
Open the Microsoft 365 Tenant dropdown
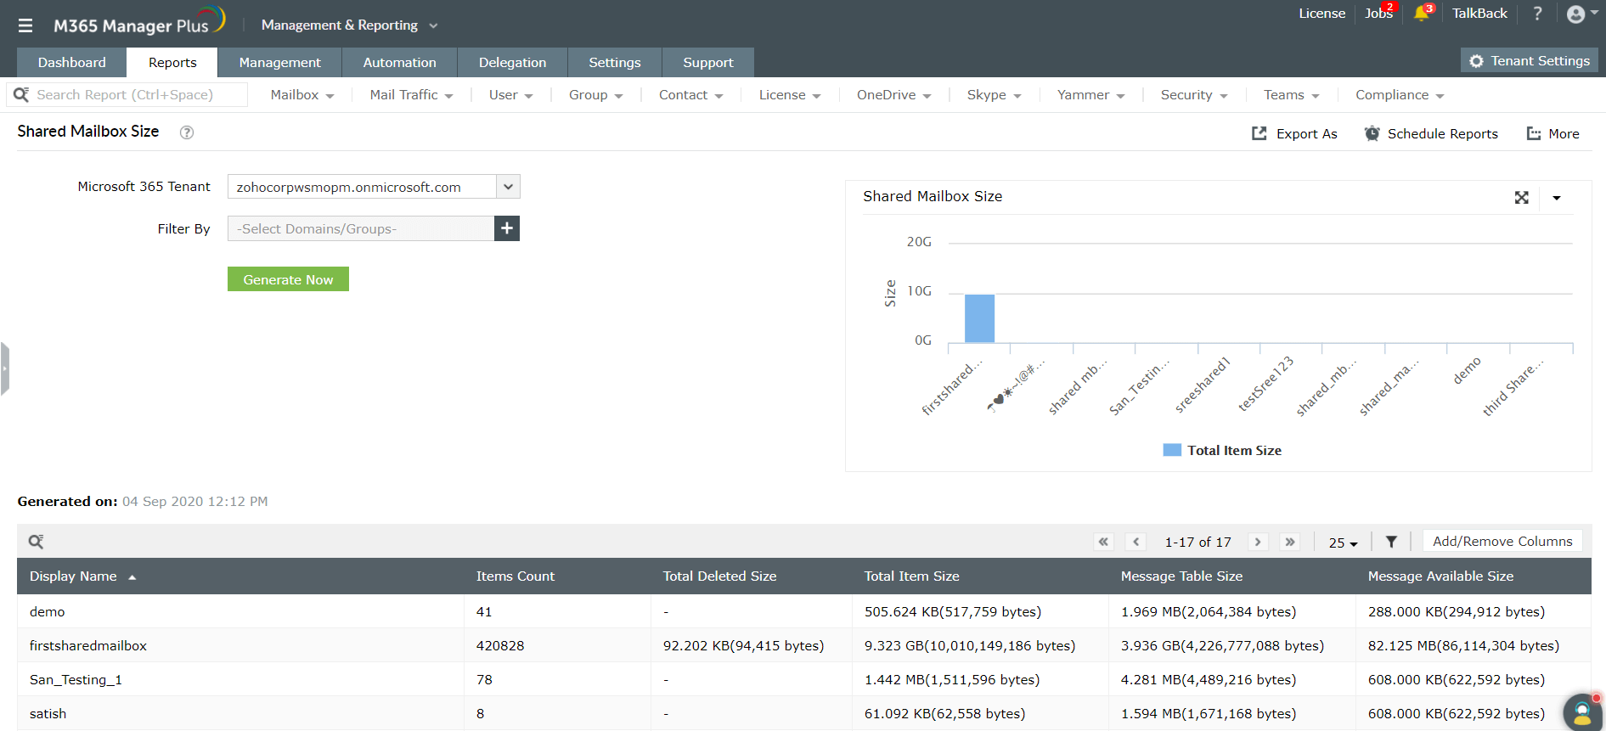coord(508,187)
